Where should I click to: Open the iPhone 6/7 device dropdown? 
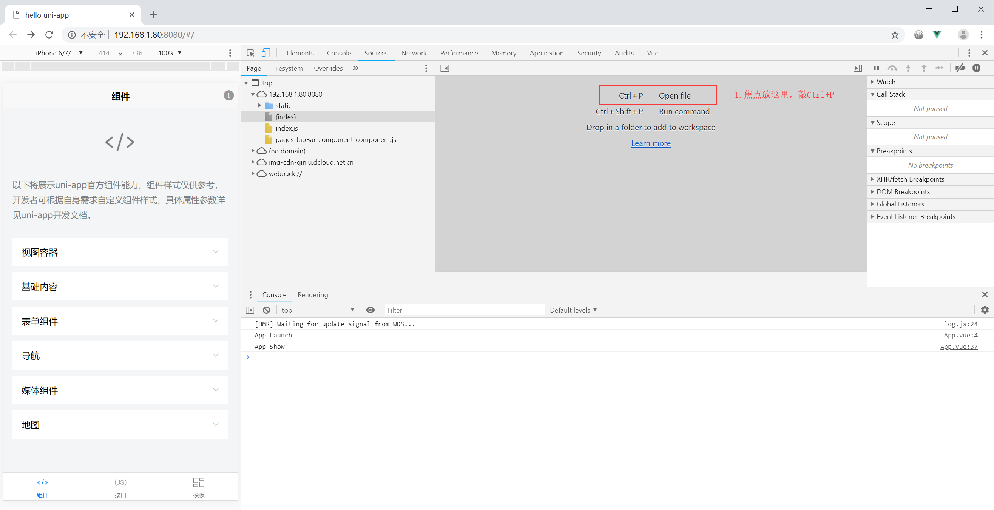click(59, 53)
